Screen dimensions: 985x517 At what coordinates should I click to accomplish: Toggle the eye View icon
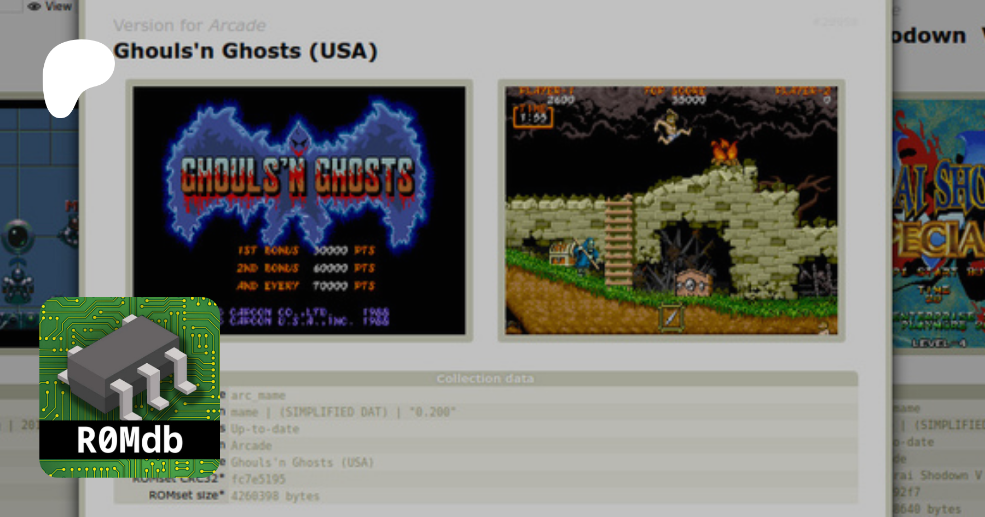49,7
